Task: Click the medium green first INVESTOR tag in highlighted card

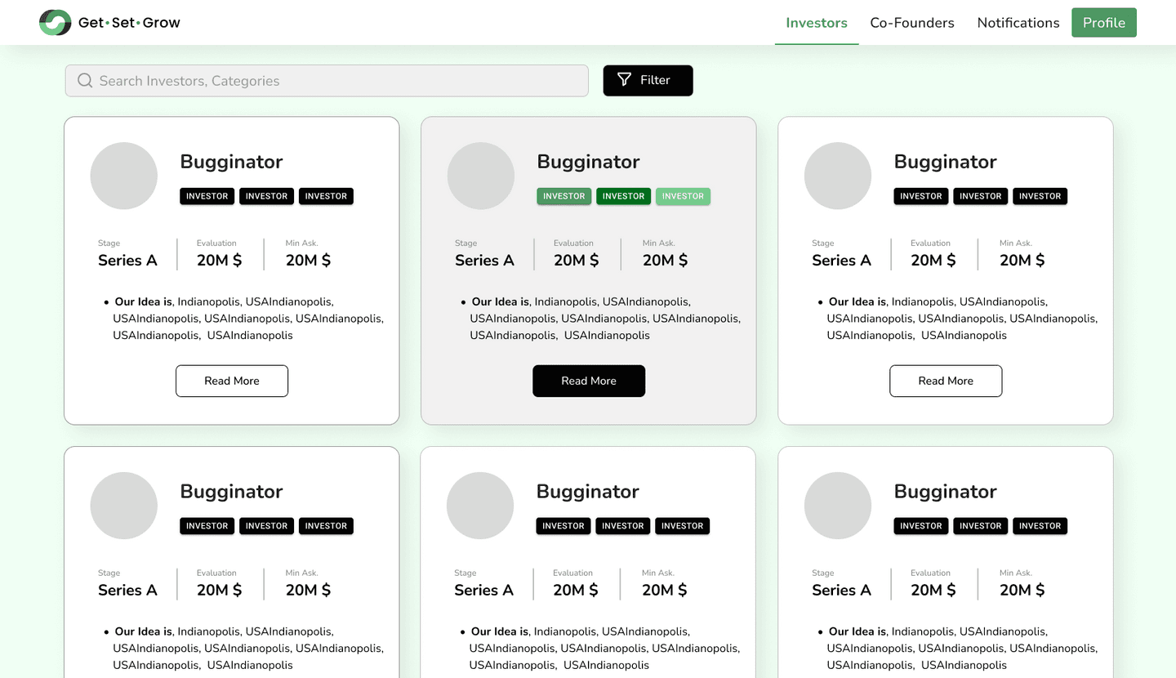Action: pos(564,196)
